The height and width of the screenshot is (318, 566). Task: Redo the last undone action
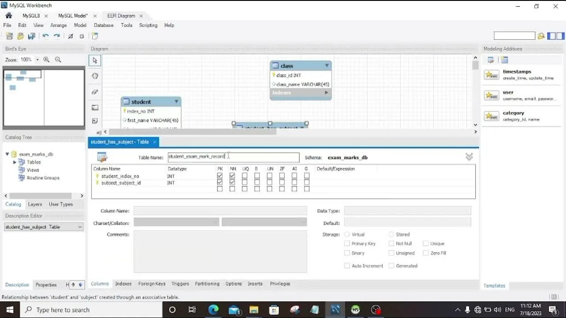click(x=57, y=36)
